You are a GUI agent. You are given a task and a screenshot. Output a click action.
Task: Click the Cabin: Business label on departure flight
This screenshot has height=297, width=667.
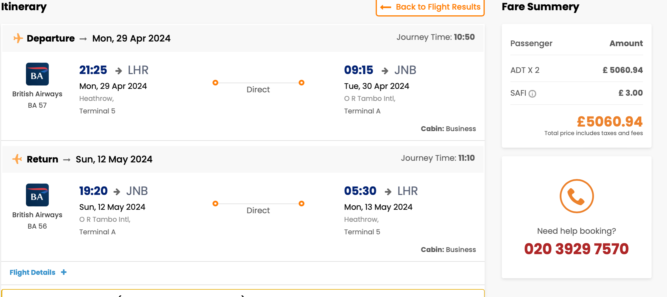(x=448, y=129)
